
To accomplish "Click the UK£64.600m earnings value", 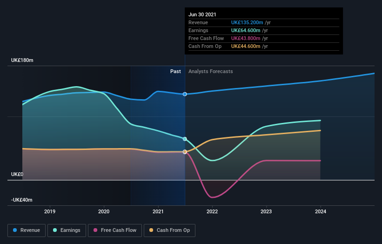I will point(246,30).
